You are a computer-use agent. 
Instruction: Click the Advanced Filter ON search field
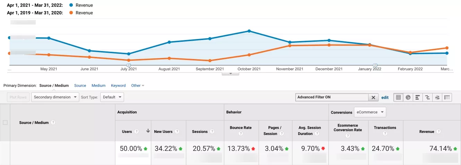point(332,97)
